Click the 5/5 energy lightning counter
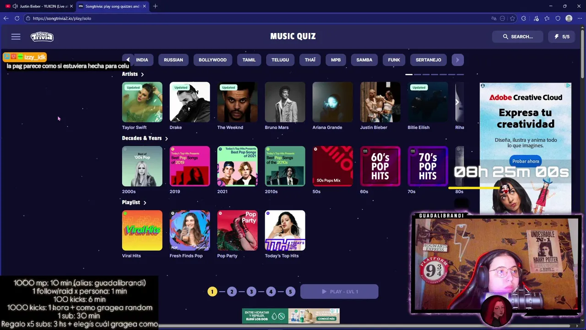 point(562,37)
